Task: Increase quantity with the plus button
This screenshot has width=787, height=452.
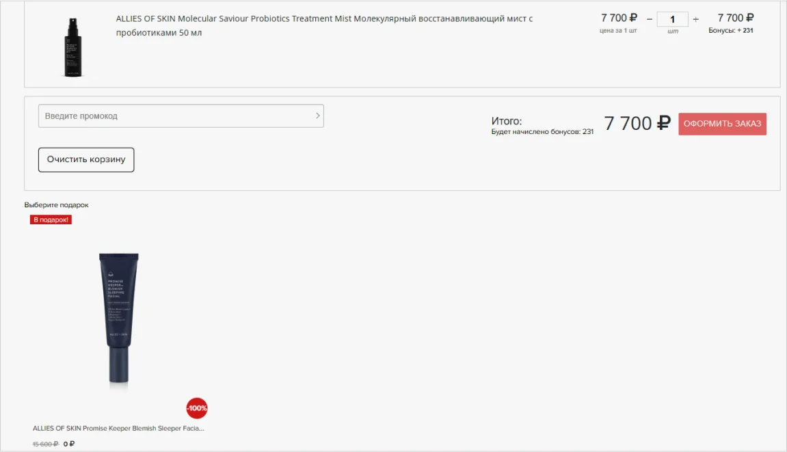Action: tap(695, 20)
